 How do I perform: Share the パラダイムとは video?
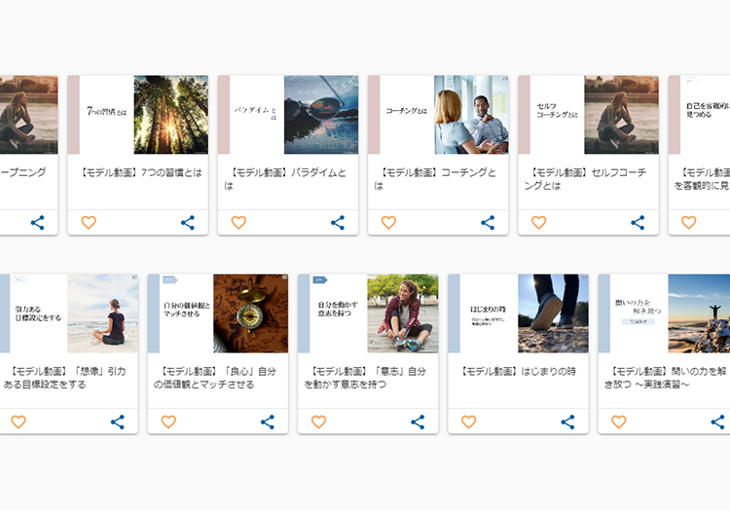click(x=338, y=223)
